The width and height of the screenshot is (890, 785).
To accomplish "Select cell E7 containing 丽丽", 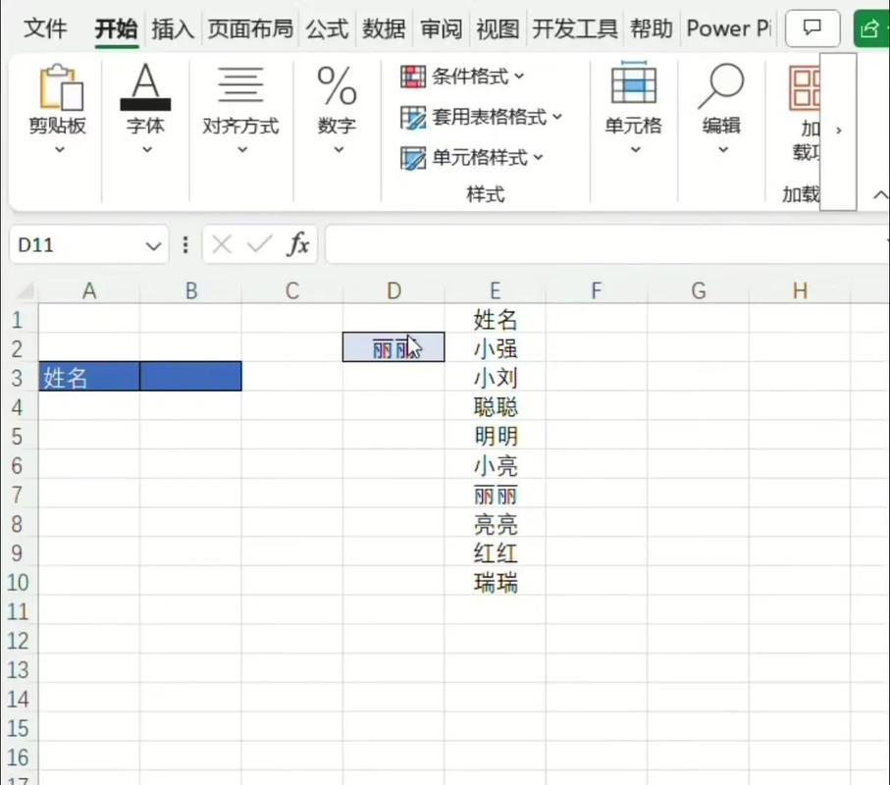I will 495,495.
